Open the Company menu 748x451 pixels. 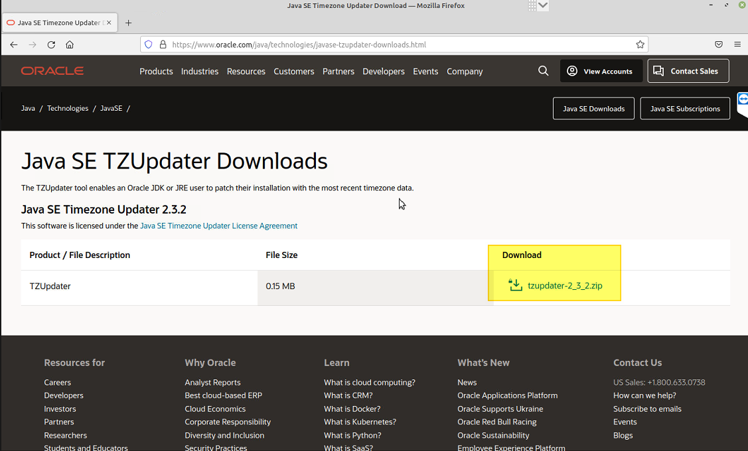(465, 72)
